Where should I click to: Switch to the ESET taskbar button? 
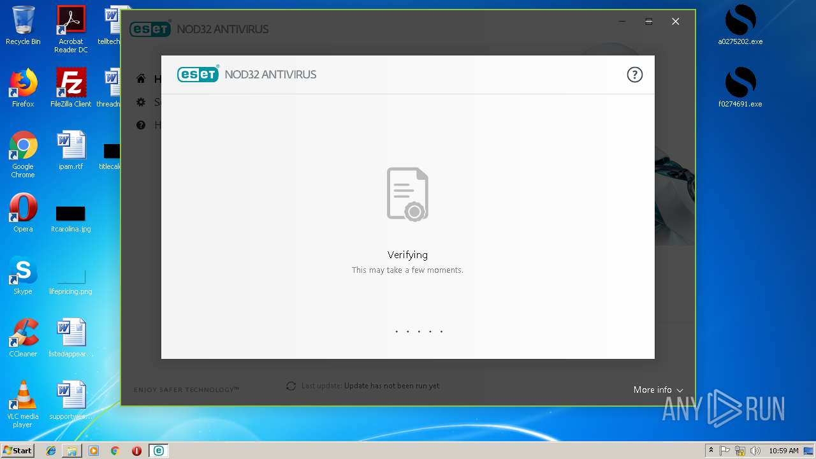158,451
